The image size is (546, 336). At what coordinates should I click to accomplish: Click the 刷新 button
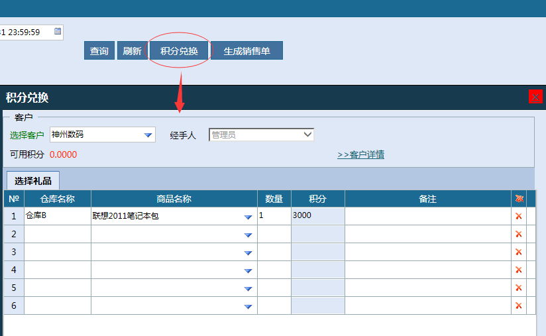coord(132,51)
